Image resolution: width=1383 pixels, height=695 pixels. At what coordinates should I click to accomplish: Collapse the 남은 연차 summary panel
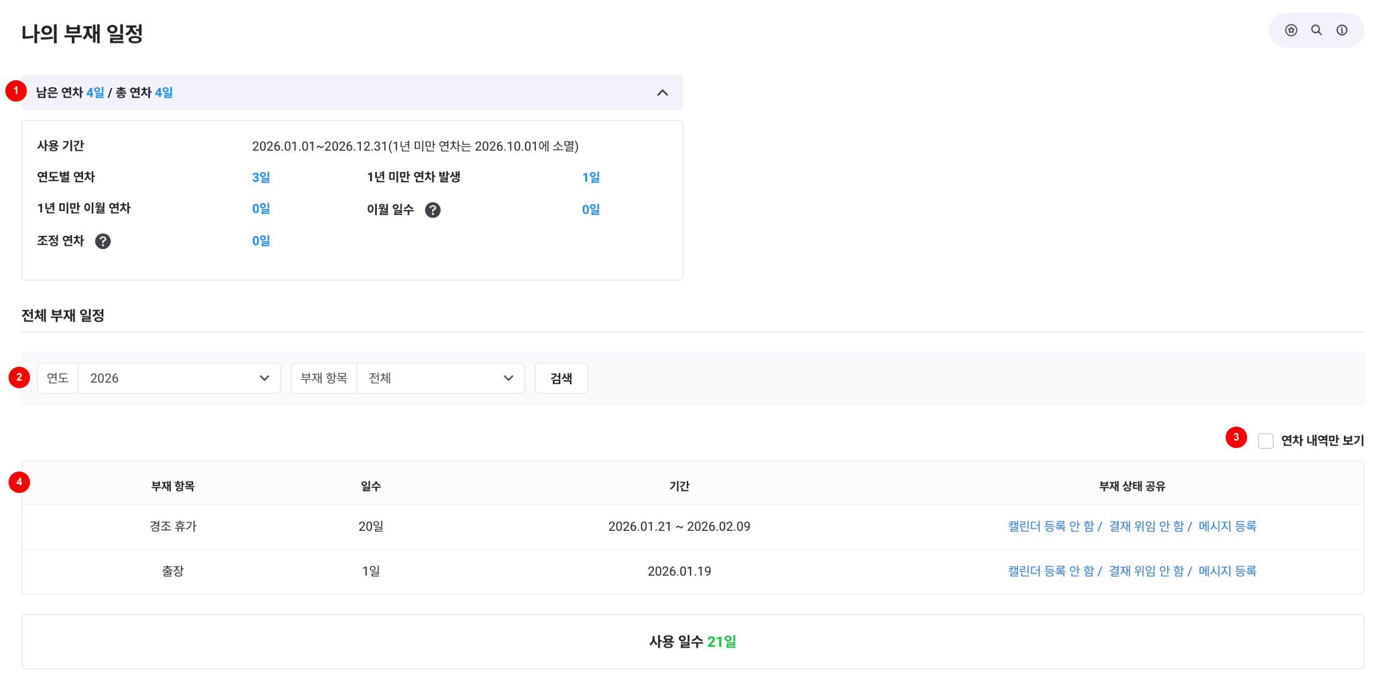click(663, 93)
